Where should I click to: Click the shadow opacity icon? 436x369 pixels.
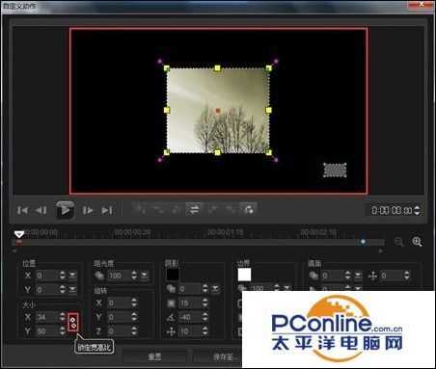[171, 289]
